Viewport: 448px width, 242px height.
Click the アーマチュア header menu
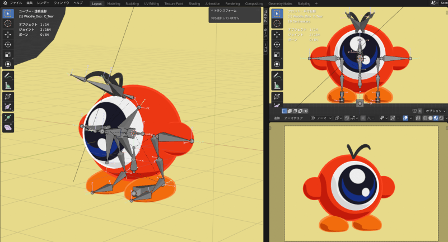pos(293,118)
